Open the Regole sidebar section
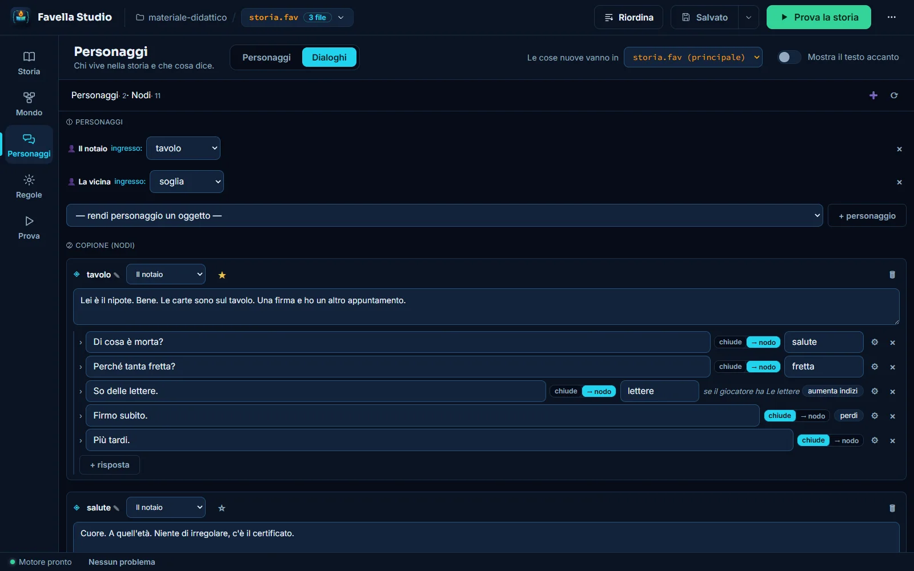This screenshot has height=571, width=914. coord(29,186)
